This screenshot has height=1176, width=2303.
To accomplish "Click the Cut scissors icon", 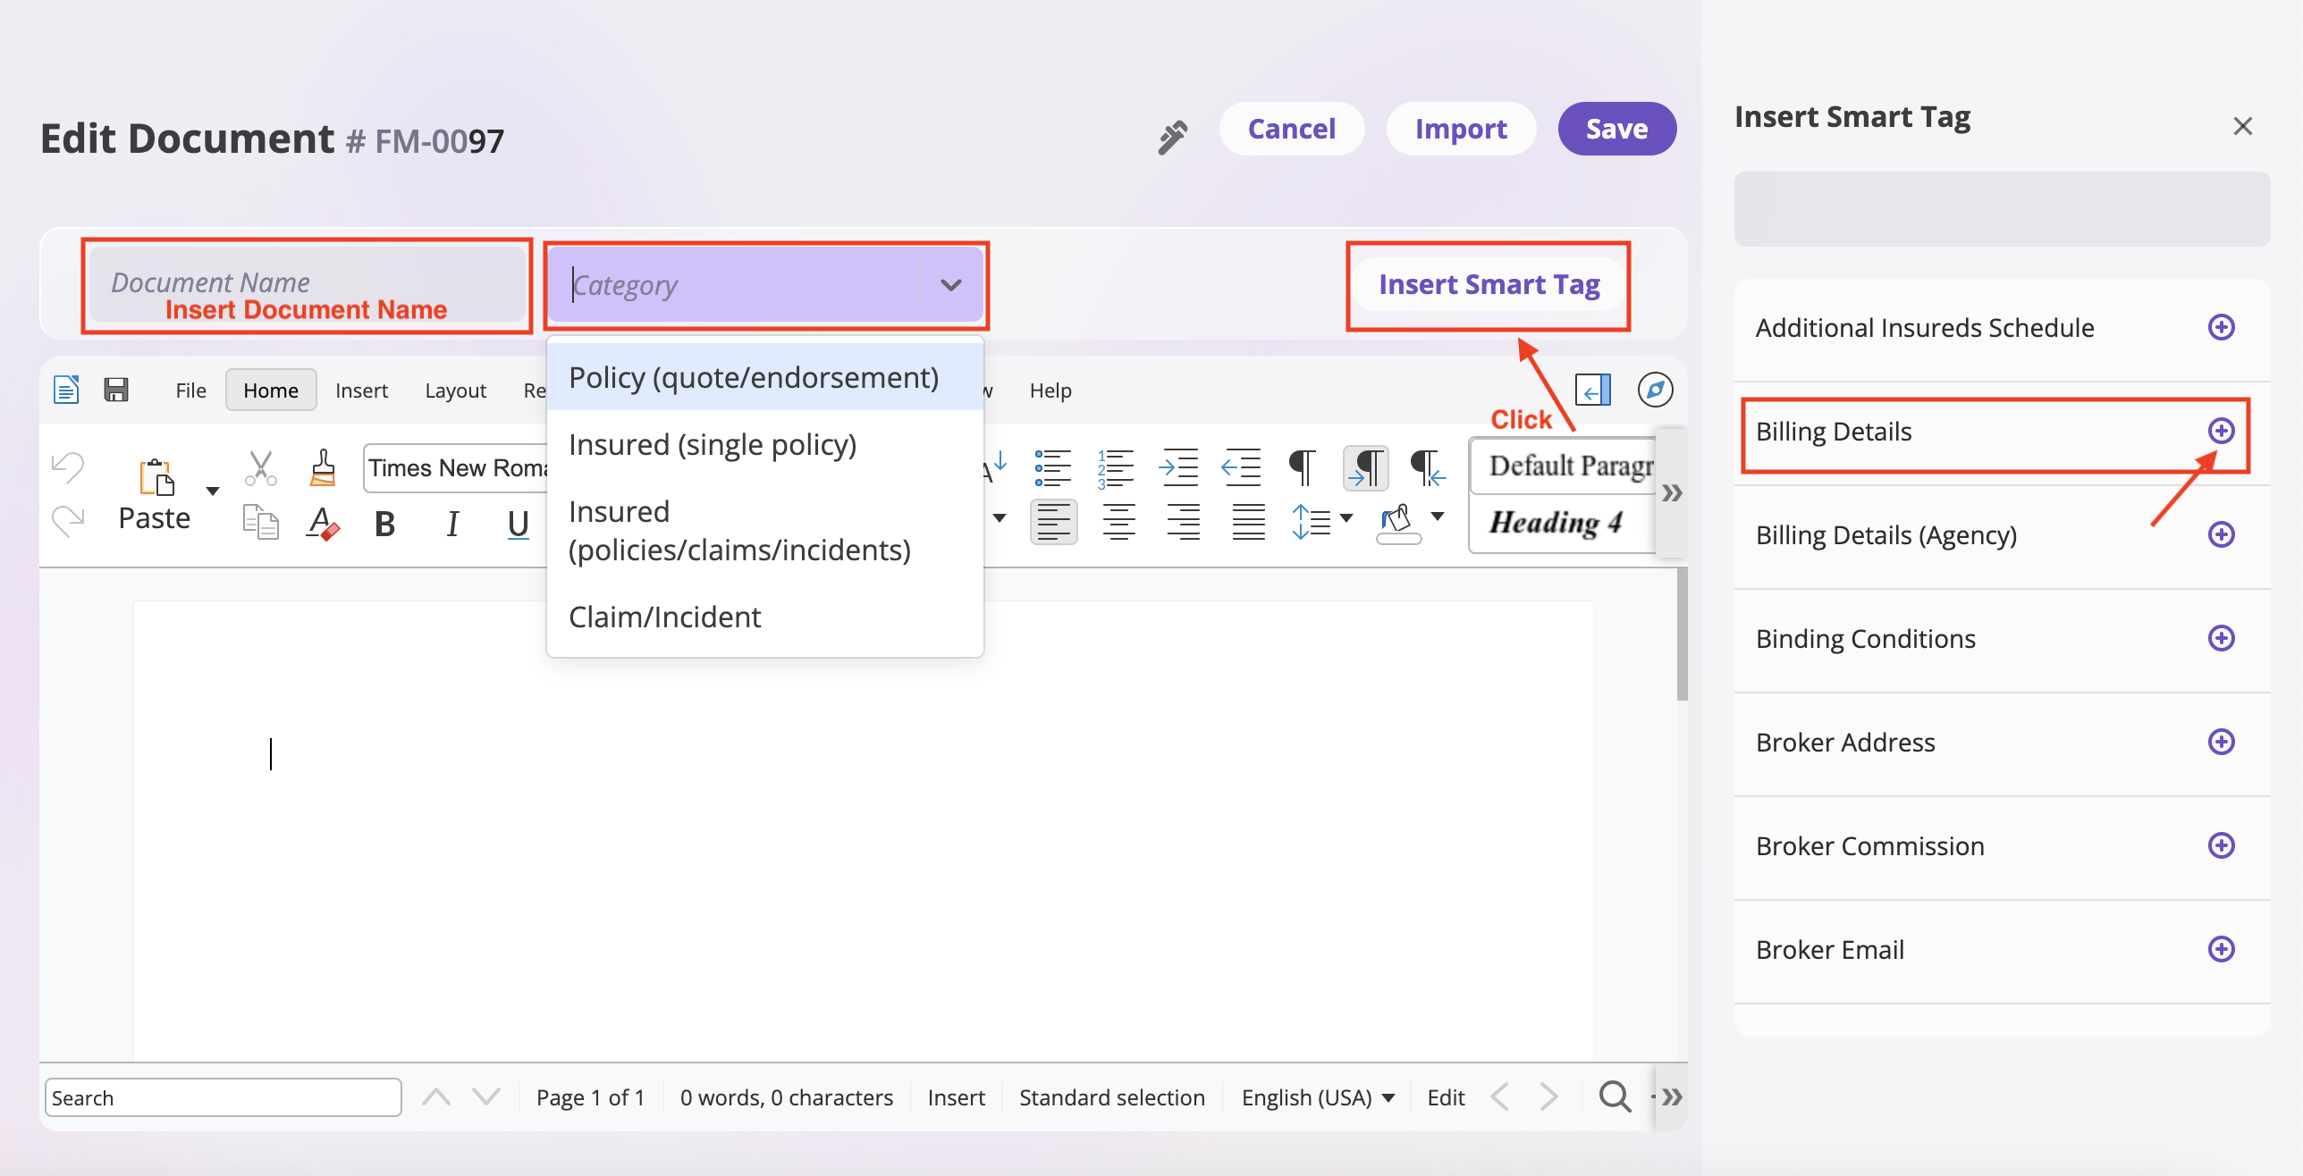I will [260, 467].
